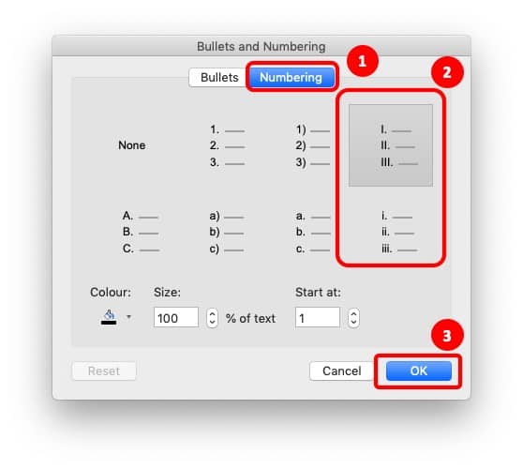Click the Cancel button
Screen dimensions: 523x469
342,371
